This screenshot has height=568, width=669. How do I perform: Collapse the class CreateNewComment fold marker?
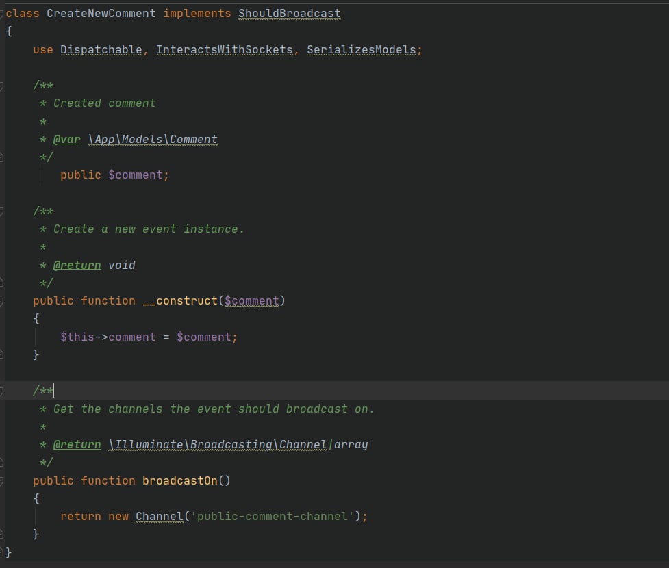1,14
